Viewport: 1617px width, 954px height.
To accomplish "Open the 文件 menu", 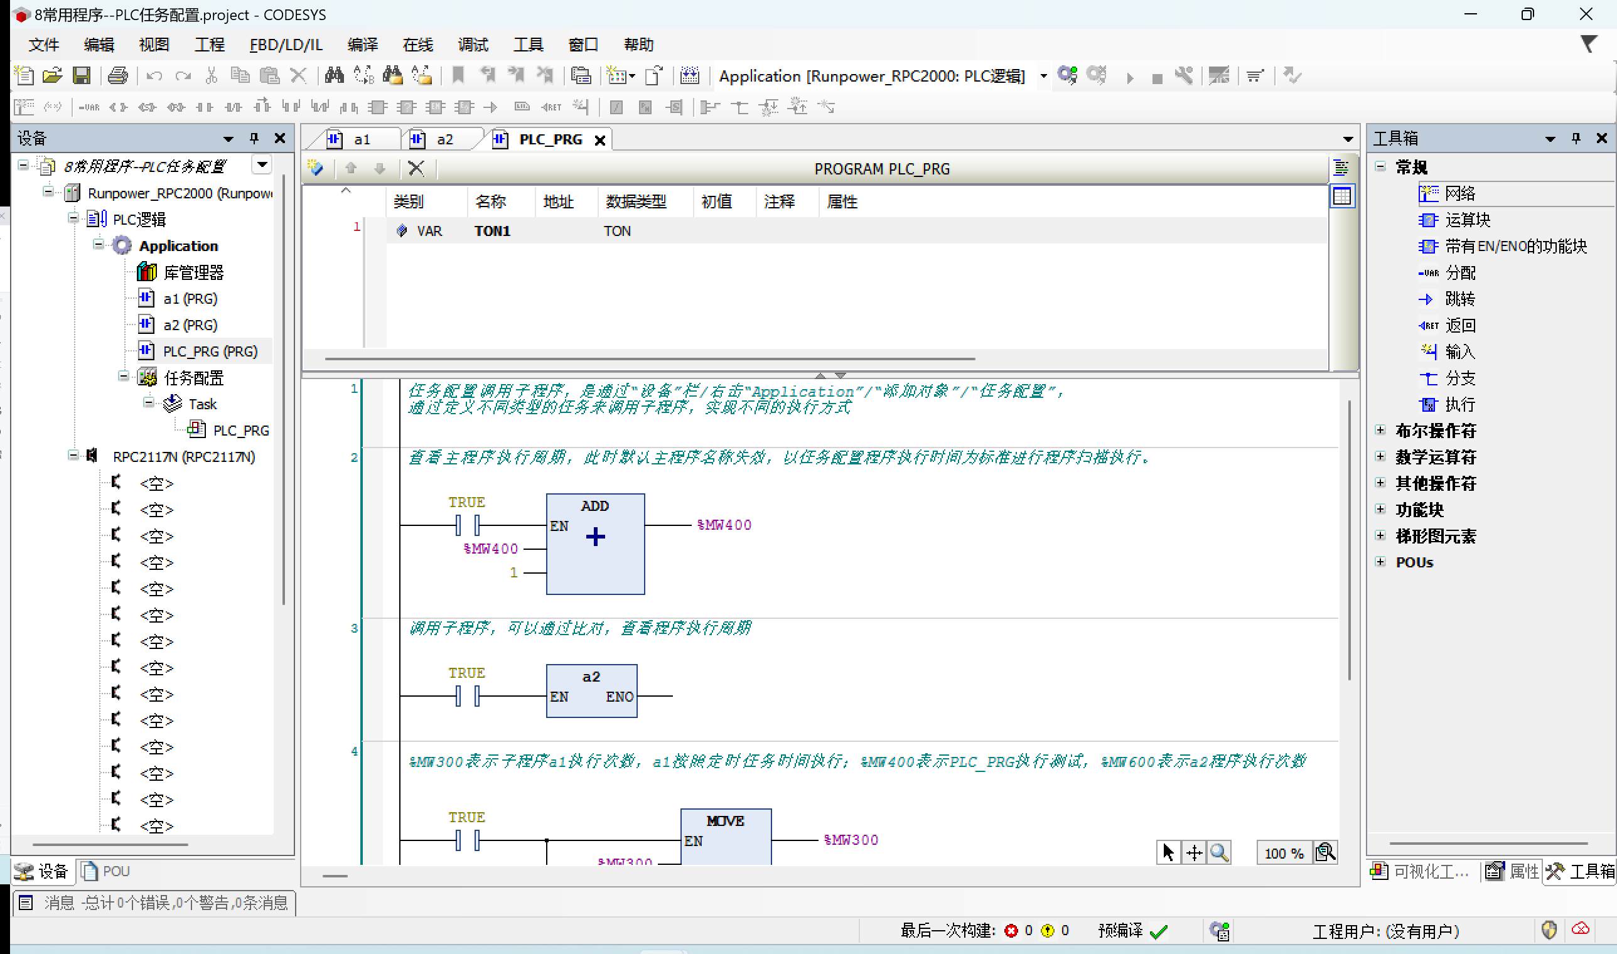I will pyautogui.click(x=44, y=45).
